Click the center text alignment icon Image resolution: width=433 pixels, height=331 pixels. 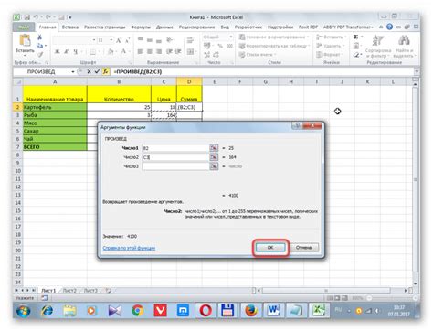[x=150, y=51]
